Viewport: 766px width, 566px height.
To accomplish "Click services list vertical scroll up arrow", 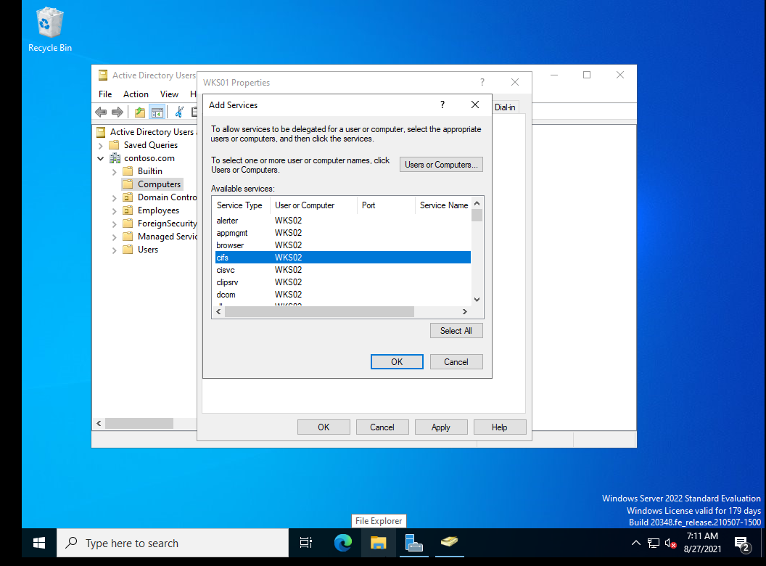I will [477, 203].
